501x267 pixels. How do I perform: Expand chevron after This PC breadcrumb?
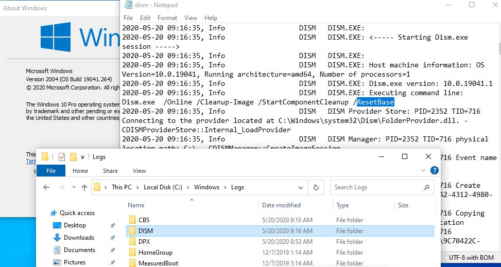pyautogui.click(x=137, y=187)
